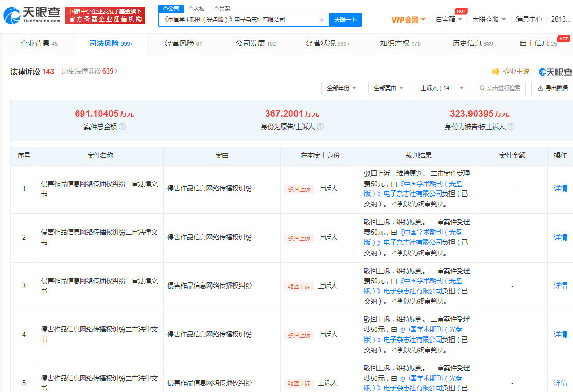Click 驳回上诉 tag in row 1
The height and width of the screenshot is (392, 573).
point(299,189)
